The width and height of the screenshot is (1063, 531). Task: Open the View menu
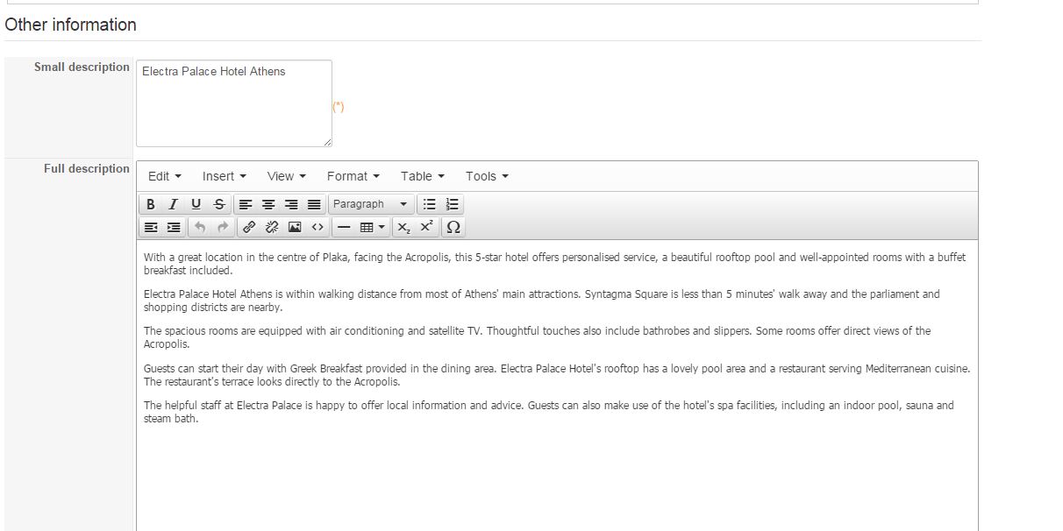point(287,176)
